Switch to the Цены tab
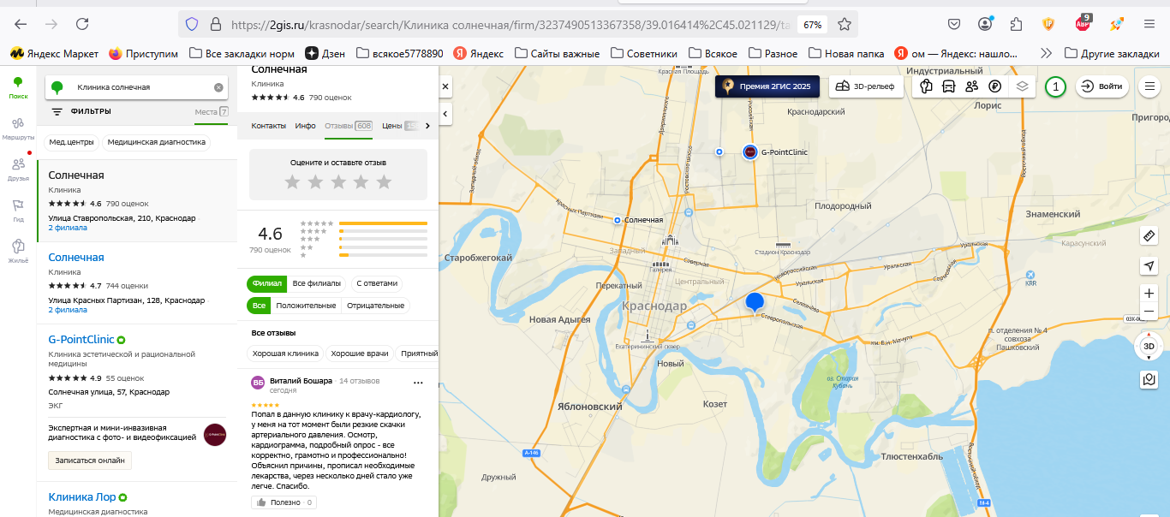 (x=399, y=126)
